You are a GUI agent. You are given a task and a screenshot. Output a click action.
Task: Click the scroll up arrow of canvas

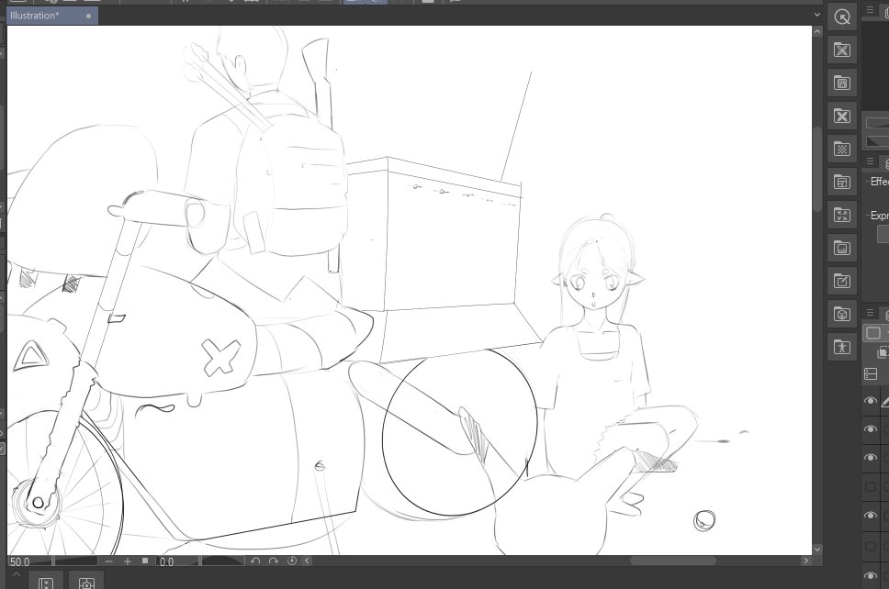(x=817, y=32)
